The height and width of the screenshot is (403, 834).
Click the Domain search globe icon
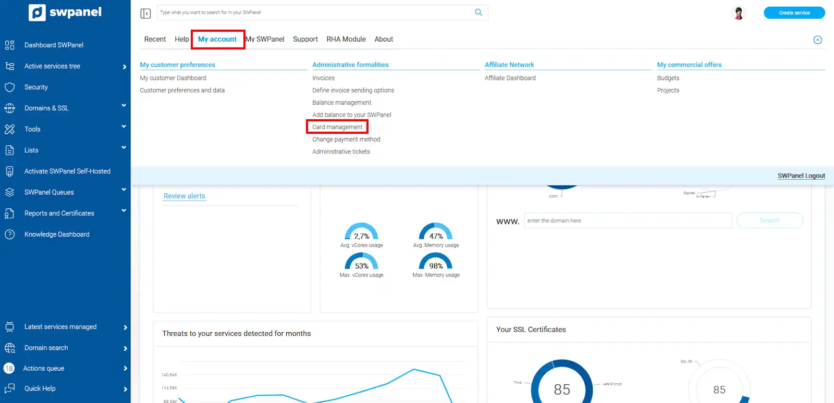point(9,348)
